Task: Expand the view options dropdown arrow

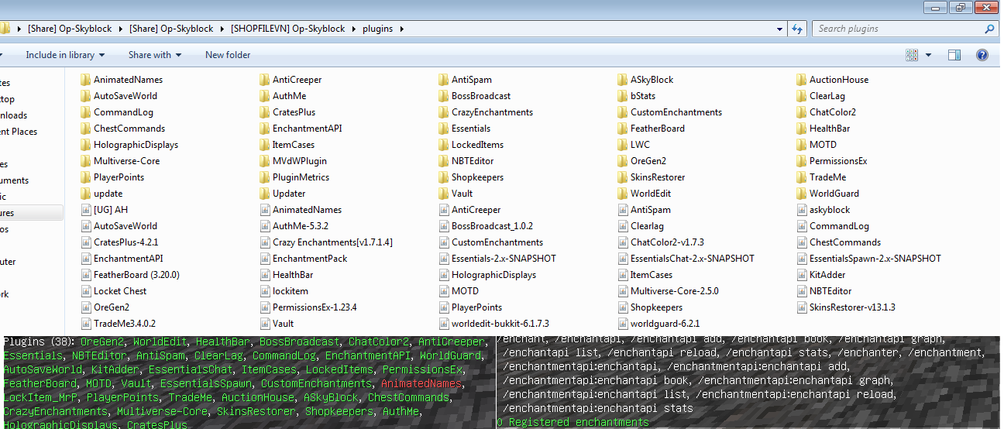Action: coord(928,55)
